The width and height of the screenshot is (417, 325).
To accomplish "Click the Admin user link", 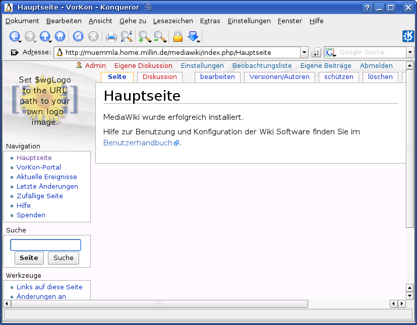I will click(x=95, y=65).
